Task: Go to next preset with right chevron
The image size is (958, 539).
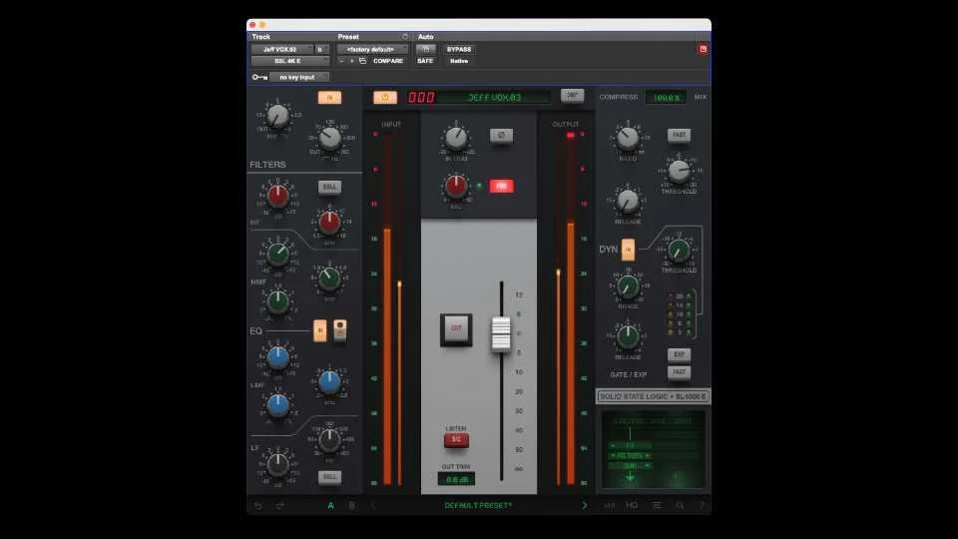Action: (x=584, y=505)
